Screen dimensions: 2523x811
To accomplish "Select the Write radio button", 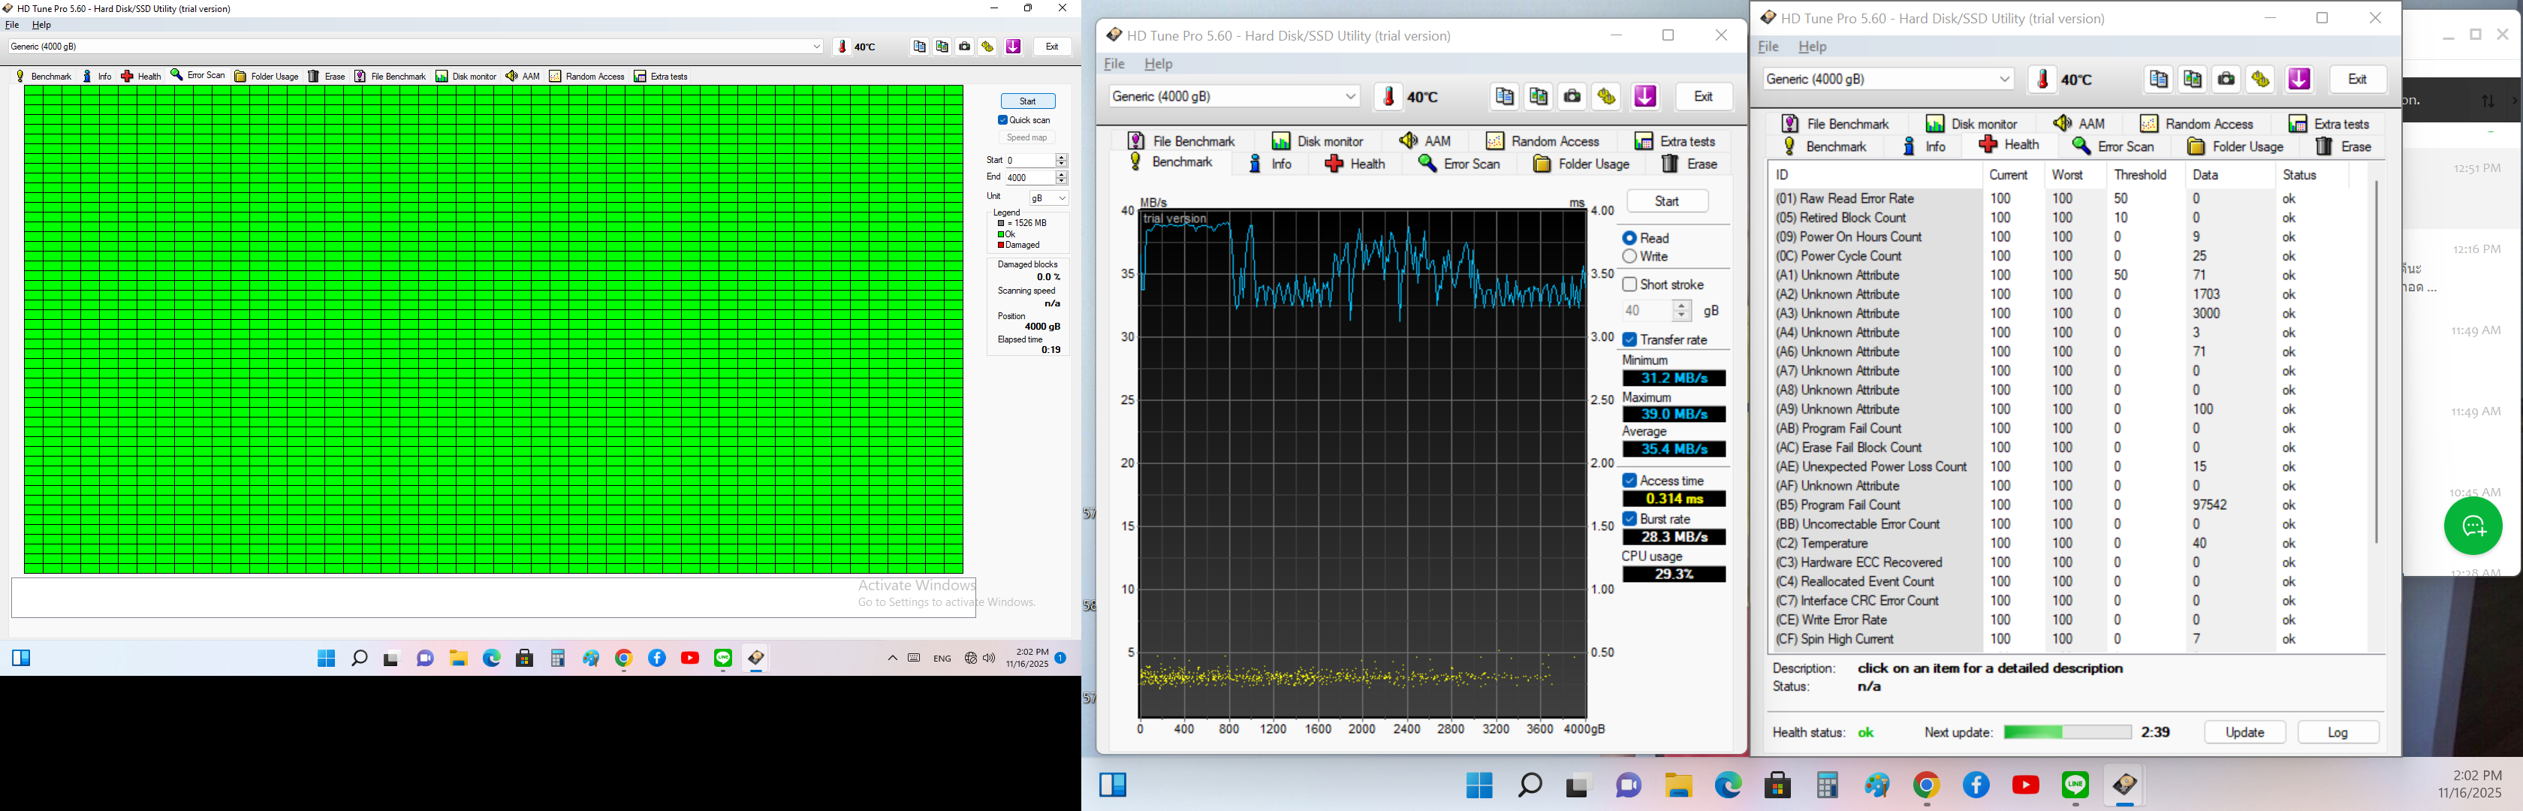I will [x=1629, y=257].
